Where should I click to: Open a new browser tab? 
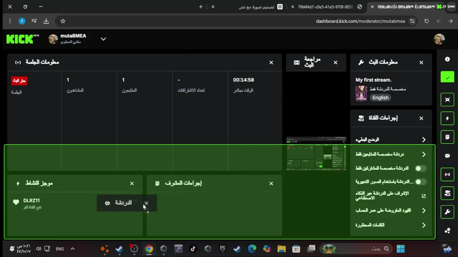coord(201,7)
